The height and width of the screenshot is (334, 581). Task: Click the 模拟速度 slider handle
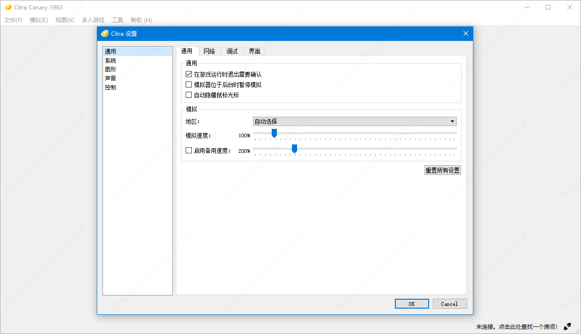click(x=274, y=134)
